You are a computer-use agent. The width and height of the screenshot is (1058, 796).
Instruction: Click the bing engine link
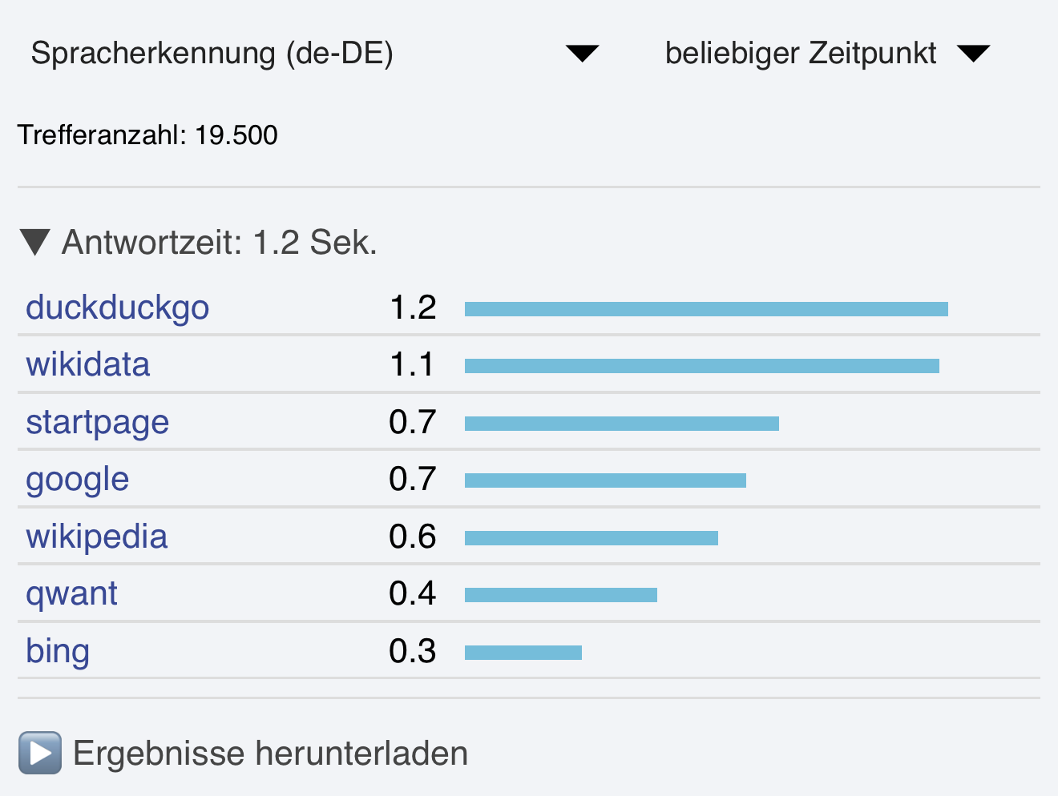click(57, 651)
